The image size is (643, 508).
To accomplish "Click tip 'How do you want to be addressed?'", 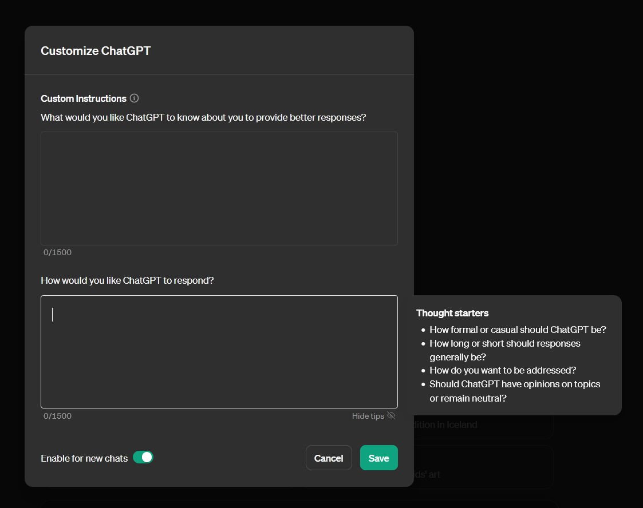I will coord(503,370).
